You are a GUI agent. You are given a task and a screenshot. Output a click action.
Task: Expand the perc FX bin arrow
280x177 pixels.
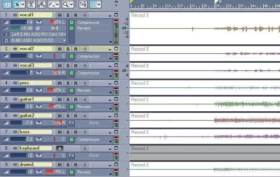pos(111,92)
